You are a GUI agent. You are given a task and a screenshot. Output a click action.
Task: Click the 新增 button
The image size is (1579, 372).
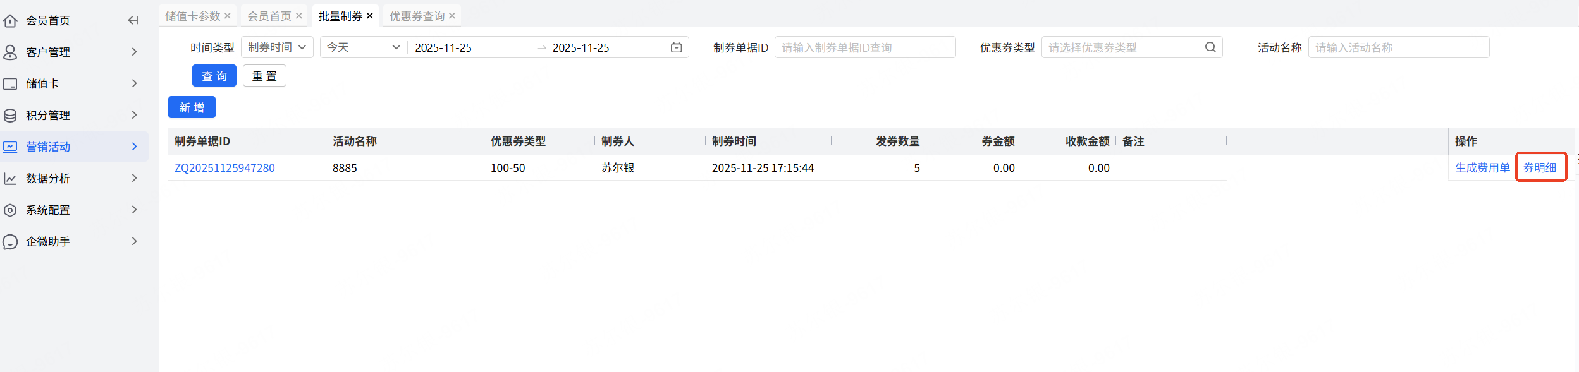(192, 107)
